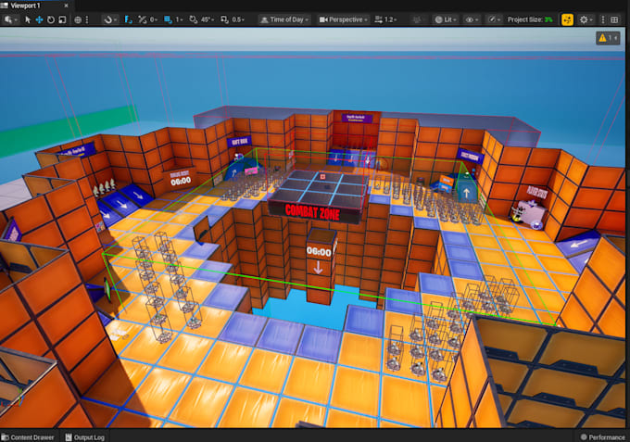
Task: Open the surface snapping magnet menu
Action: (x=109, y=19)
